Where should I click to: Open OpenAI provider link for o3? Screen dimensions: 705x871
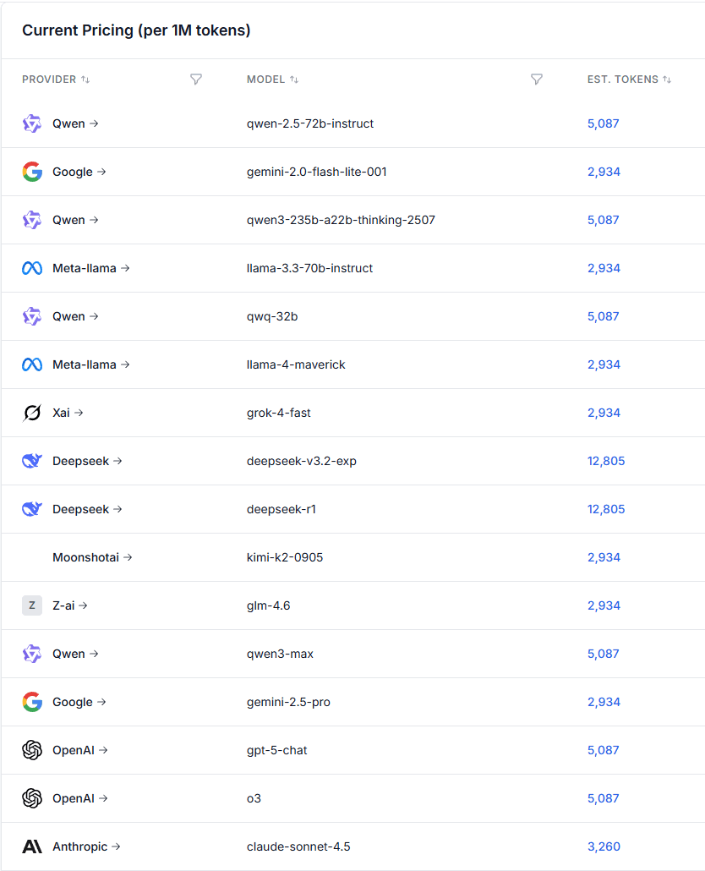point(80,798)
